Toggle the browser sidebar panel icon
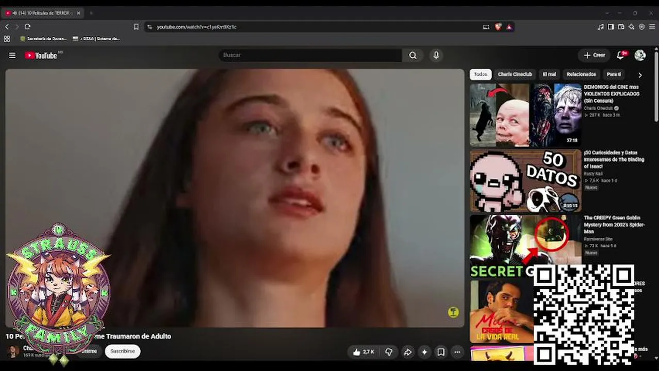This screenshot has width=659, height=371. 611,27
